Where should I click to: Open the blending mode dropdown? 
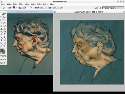[27, 8]
